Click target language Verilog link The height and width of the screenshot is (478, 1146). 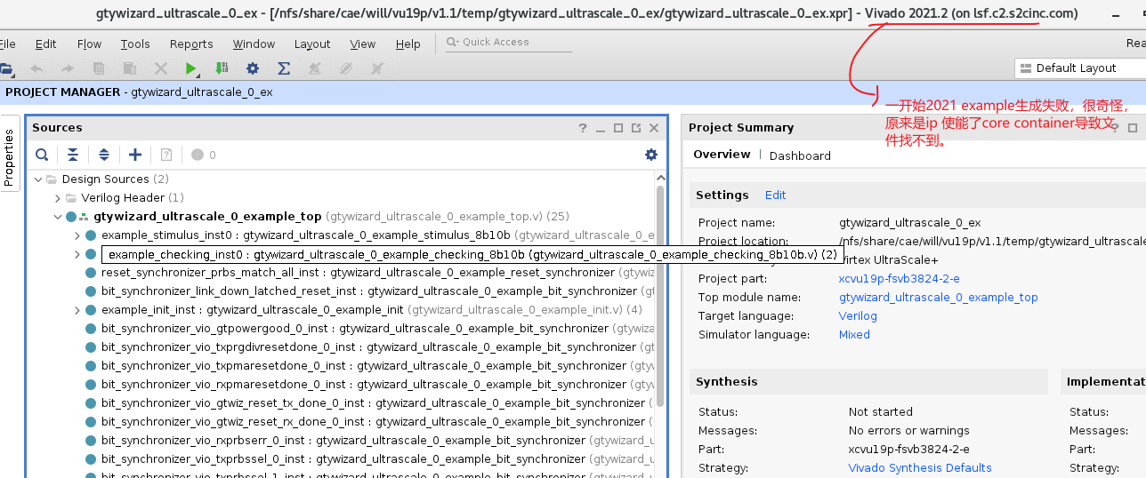[x=858, y=316]
